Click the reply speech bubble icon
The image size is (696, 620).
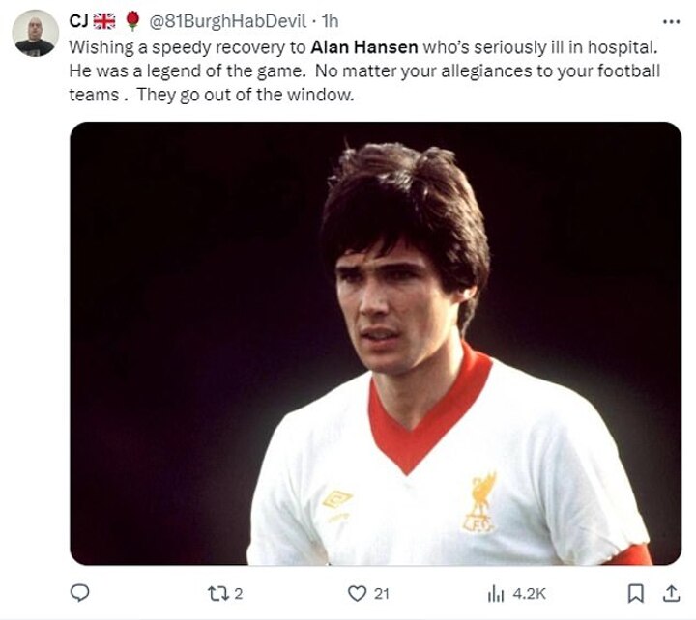click(x=81, y=593)
